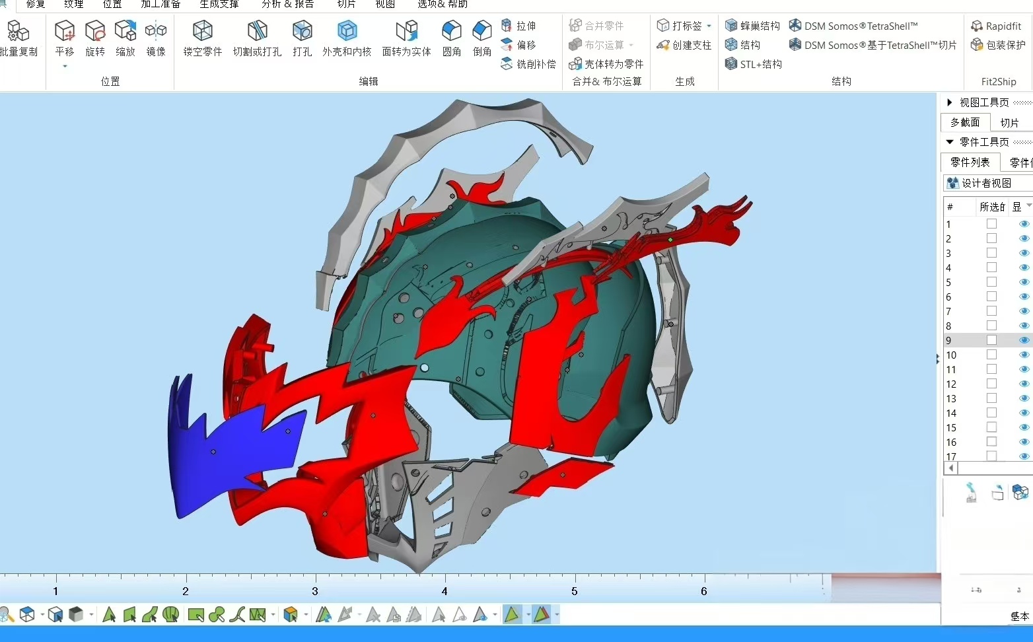The width and height of the screenshot is (1033, 642).
Task: Select the 拉伸 (Extrude) command
Action: tap(518, 26)
